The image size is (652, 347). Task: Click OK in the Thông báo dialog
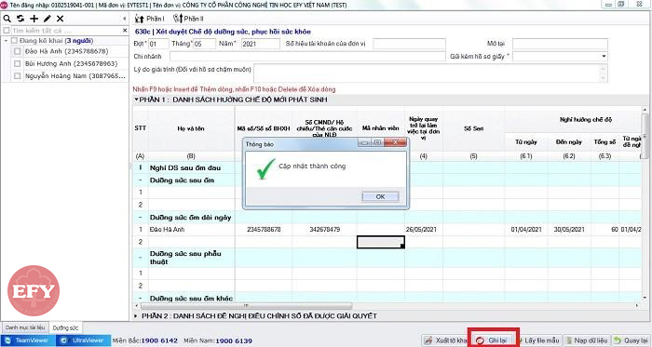(380, 196)
